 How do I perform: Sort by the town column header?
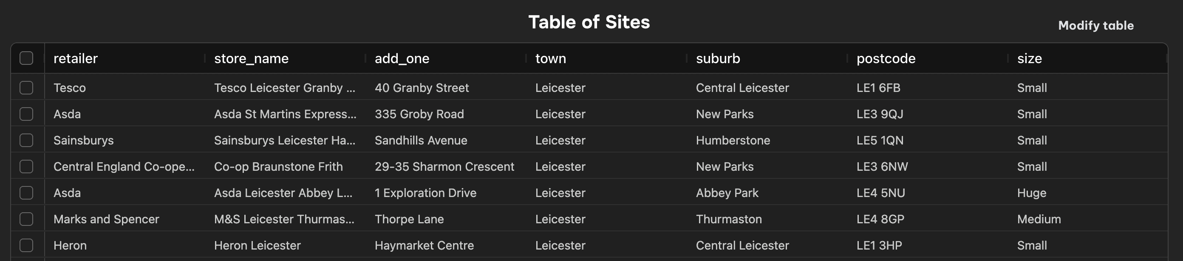click(551, 58)
